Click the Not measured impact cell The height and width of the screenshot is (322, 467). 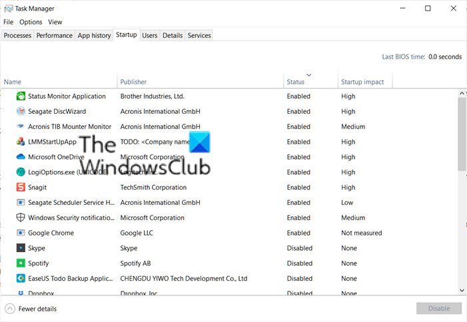[362, 233]
